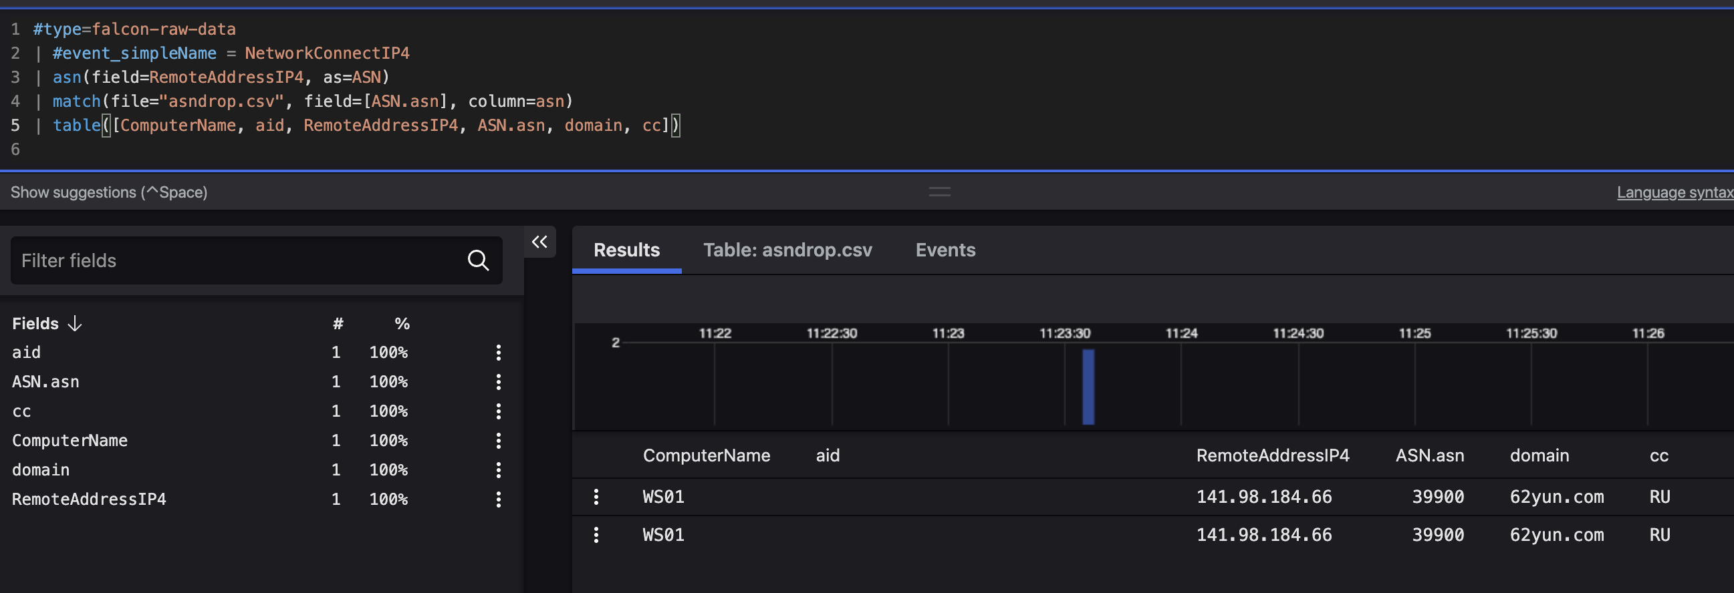
Task: Toggle the Fields sort order arrow
Action: click(75, 323)
